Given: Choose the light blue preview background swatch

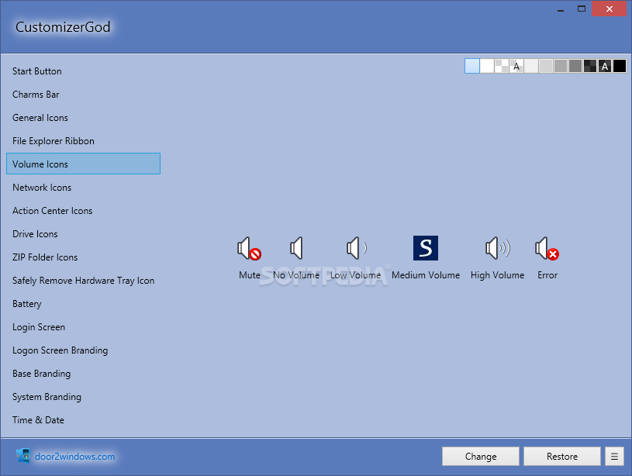Looking at the screenshot, I should click(x=472, y=66).
